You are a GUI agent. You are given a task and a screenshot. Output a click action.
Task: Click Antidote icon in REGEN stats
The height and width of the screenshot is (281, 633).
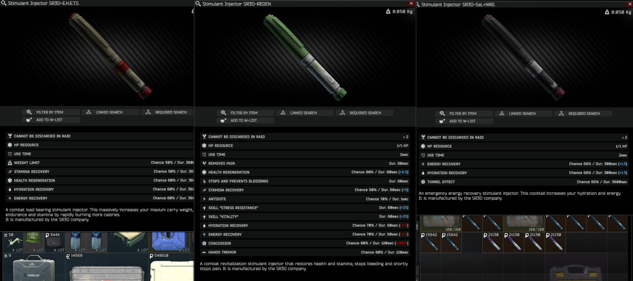click(x=204, y=199)
